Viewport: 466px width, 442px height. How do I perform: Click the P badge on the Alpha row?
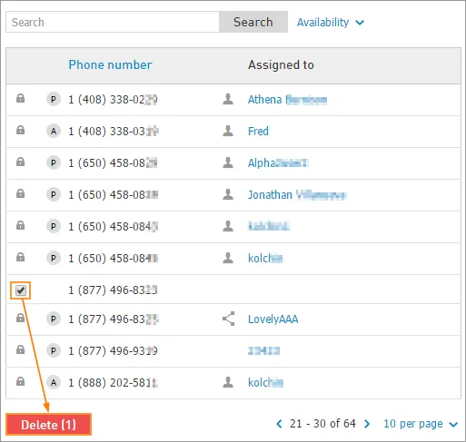(x=54, y=163)
